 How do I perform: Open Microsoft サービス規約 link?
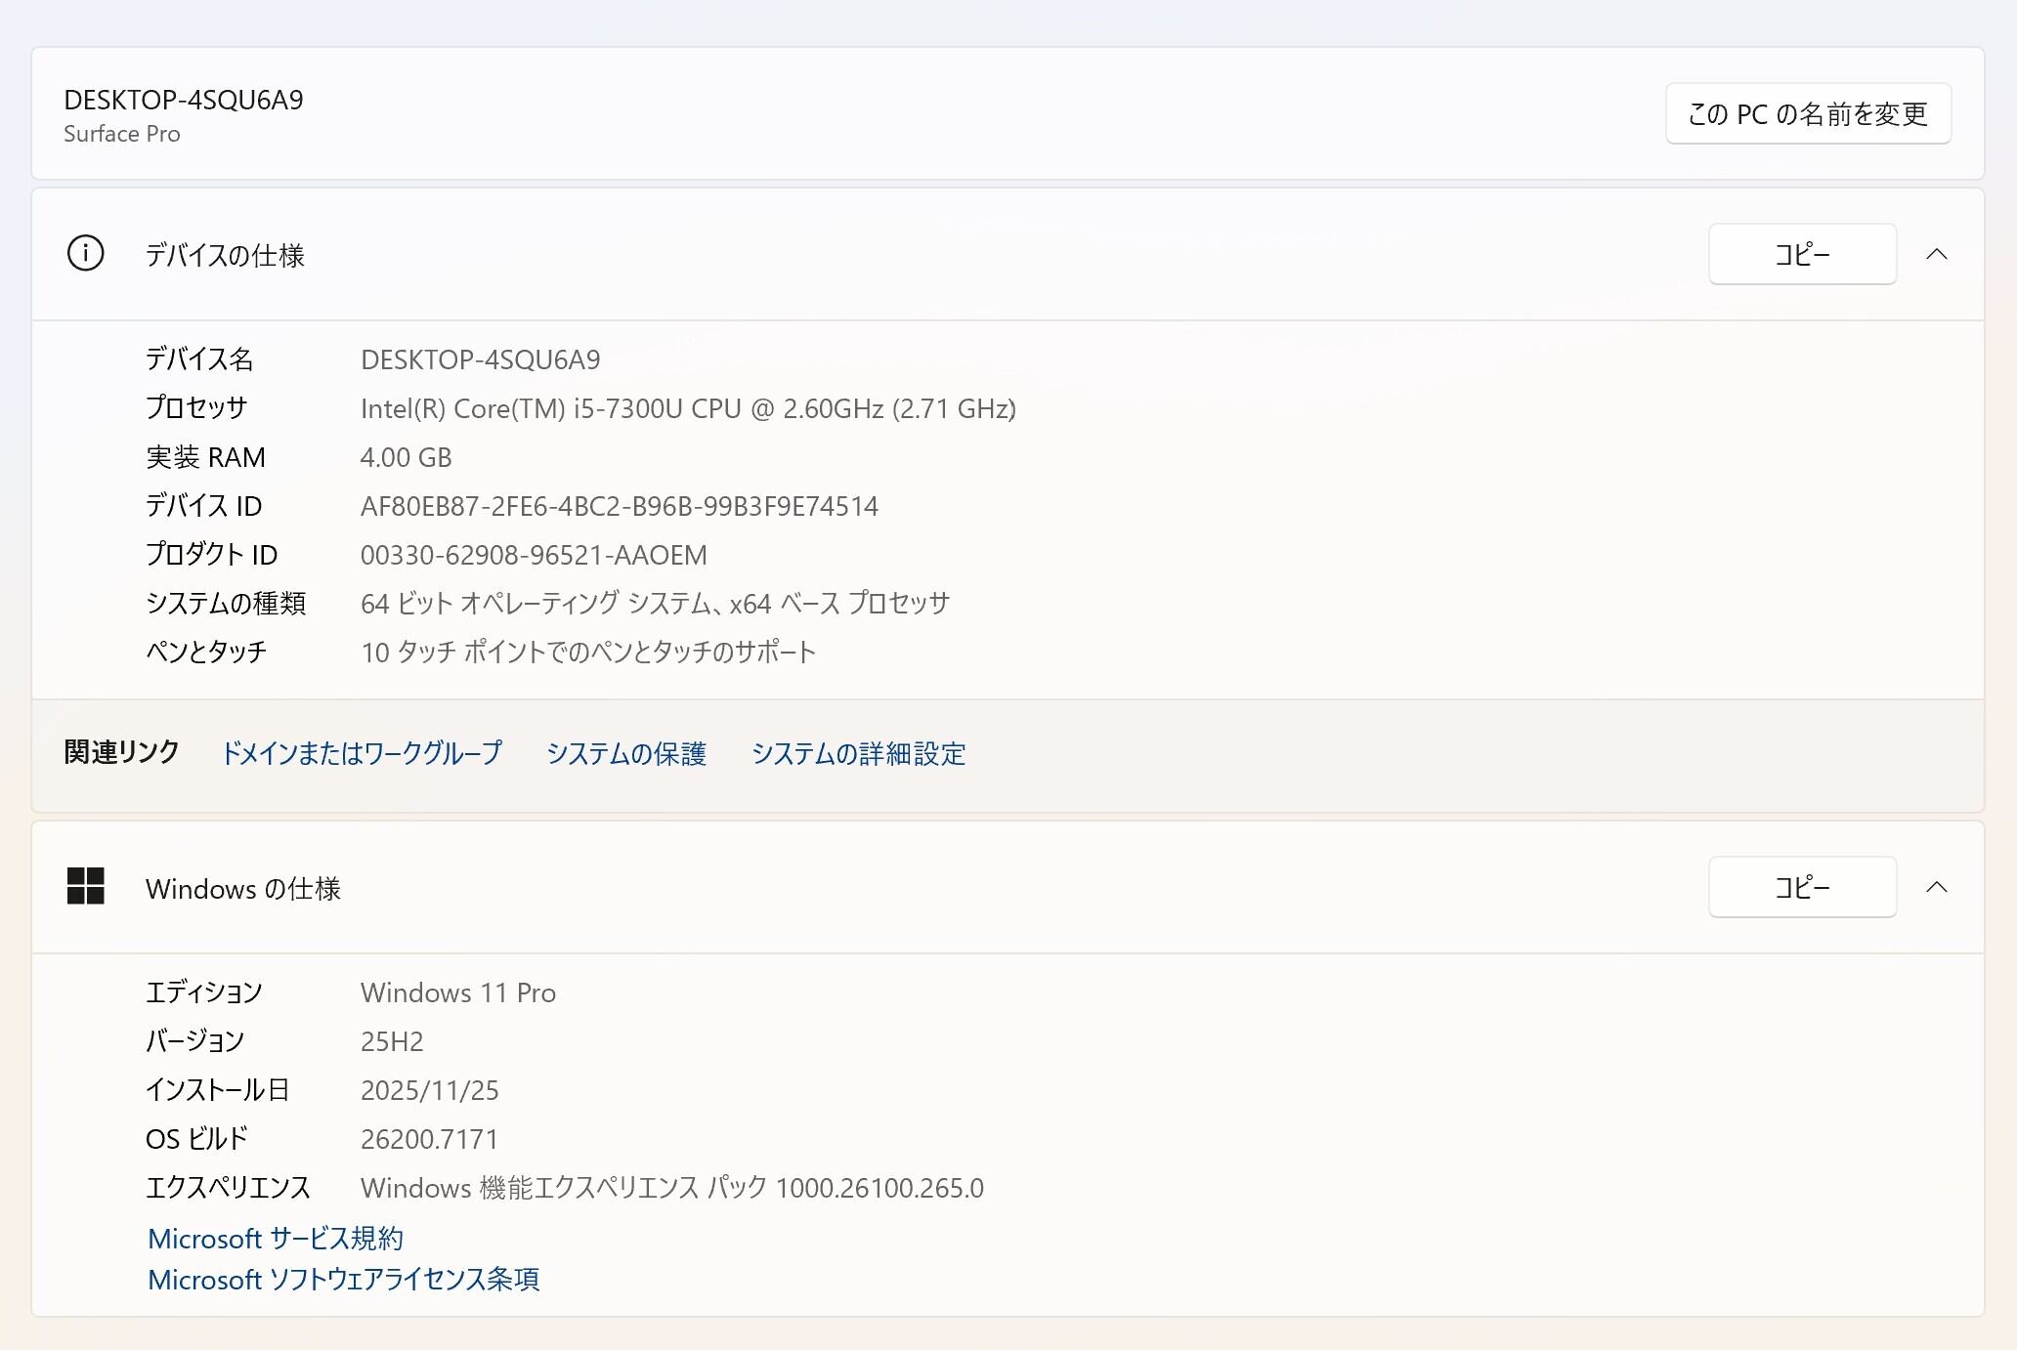(x=276, y=1239)
